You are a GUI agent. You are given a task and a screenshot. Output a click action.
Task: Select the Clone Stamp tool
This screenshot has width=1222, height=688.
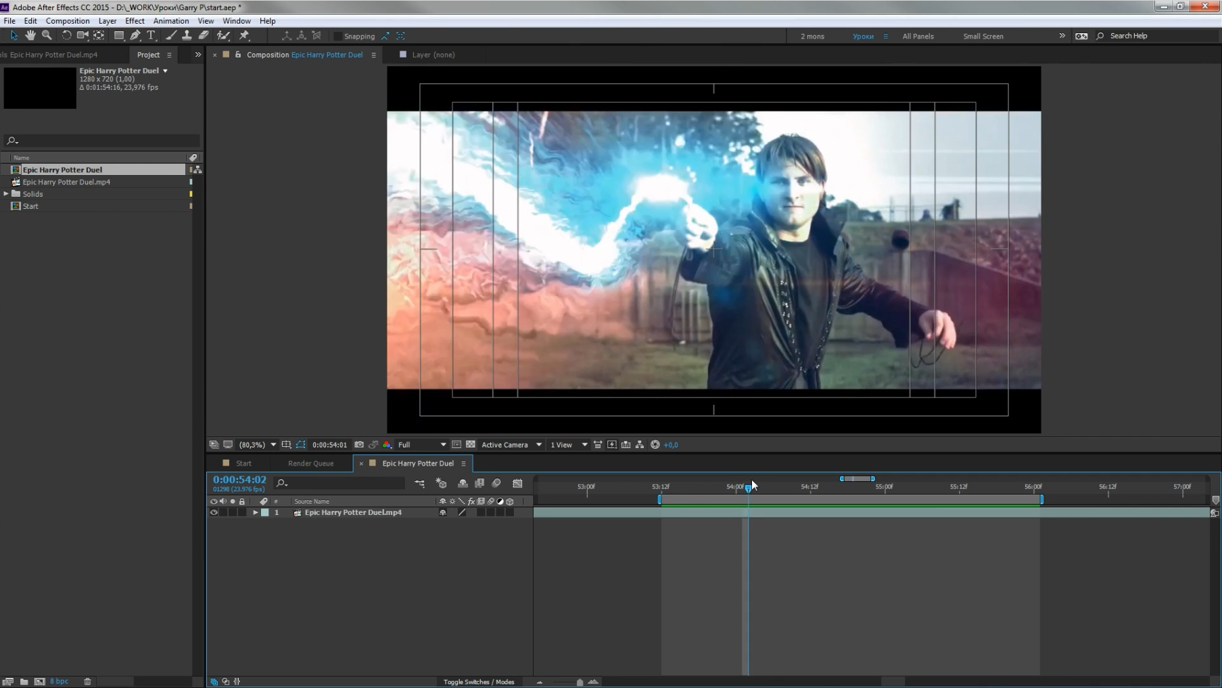187,36
